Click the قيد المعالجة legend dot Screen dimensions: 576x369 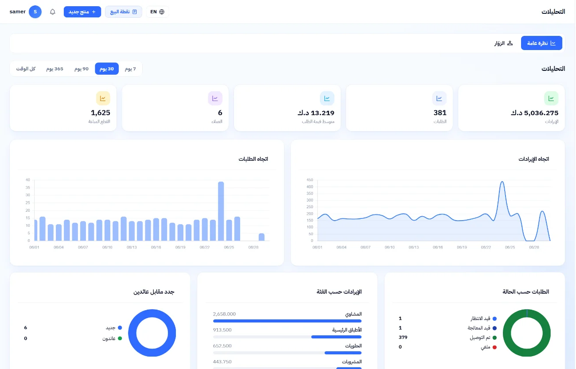pyautogui.click(x=494, y=328)
